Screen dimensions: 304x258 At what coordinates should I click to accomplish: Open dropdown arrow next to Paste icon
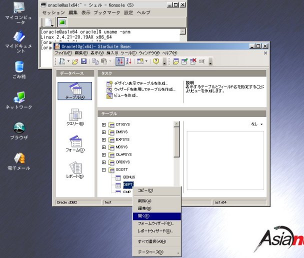pos(110,61)
